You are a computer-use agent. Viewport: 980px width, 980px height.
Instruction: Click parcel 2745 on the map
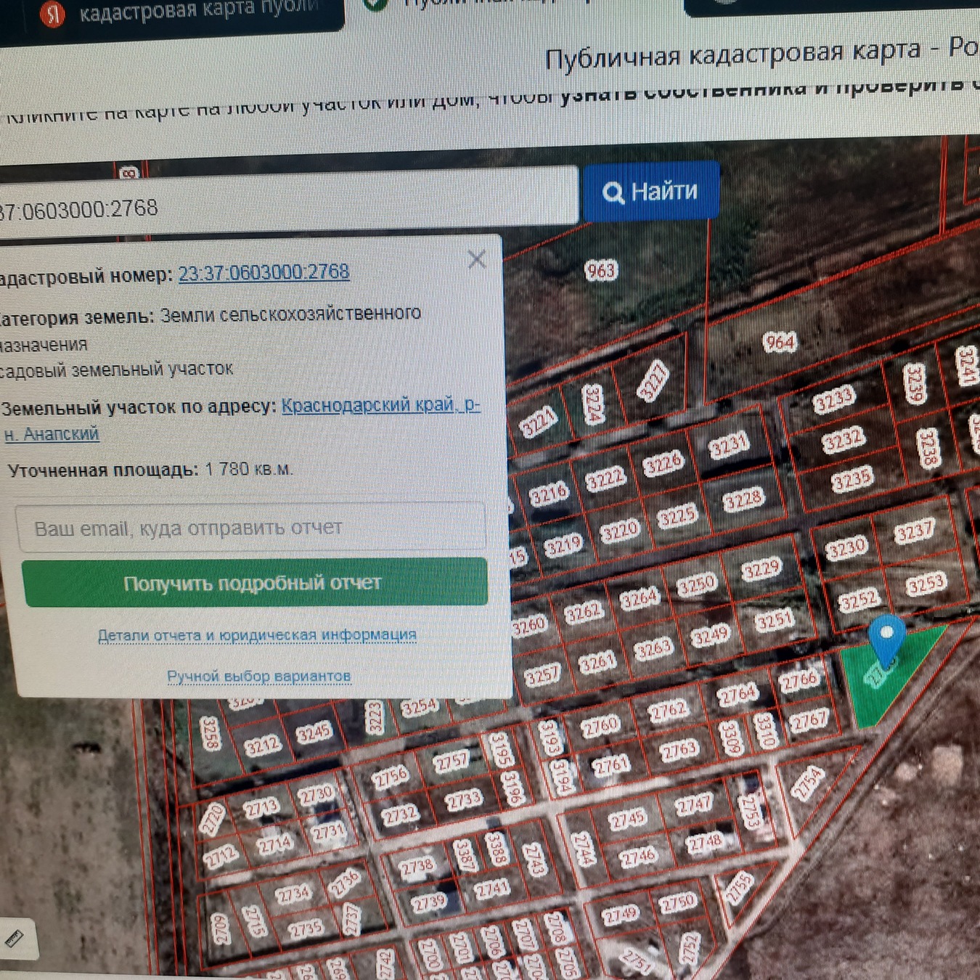point(627,819)
